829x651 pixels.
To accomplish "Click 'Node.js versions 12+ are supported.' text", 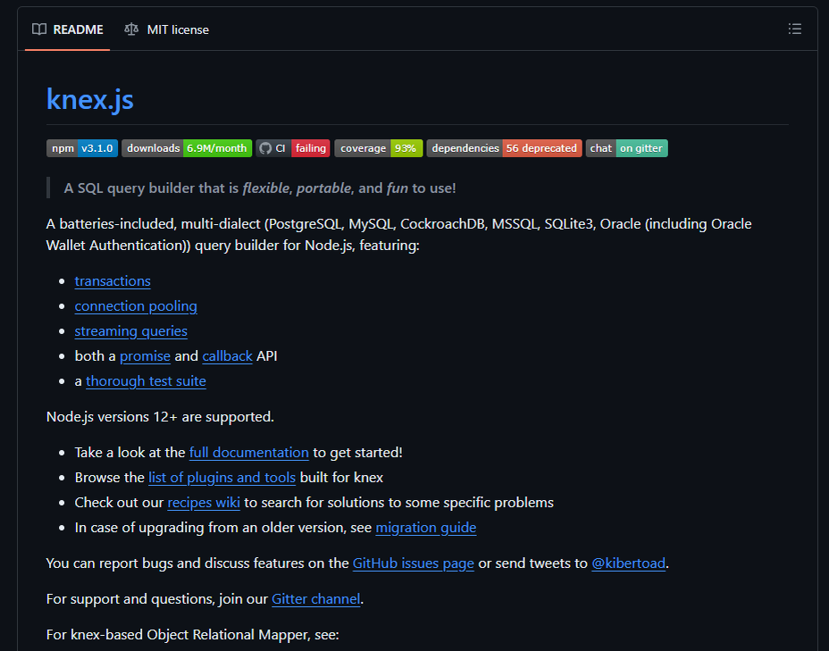I will pos(160,417).
